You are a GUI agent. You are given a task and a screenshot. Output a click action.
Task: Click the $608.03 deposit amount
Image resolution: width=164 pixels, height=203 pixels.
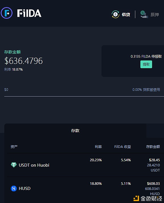tap(153, 184)
